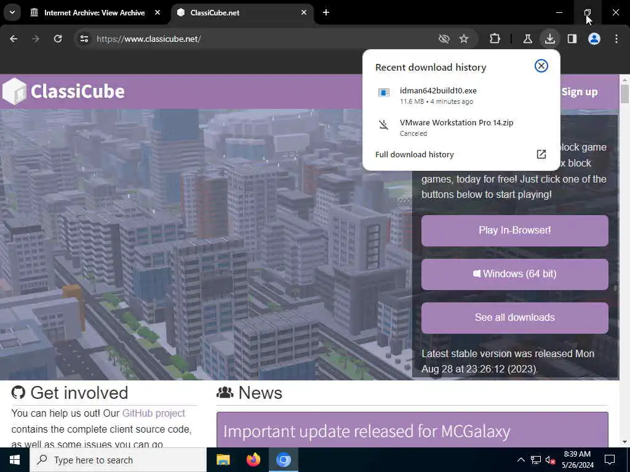Viewport: 630px width, 472px height.
Task: Open idman642build10.exe from download history
Action: (x=461, y=95)
